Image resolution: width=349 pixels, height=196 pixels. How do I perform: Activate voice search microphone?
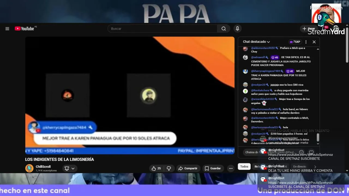237,29
